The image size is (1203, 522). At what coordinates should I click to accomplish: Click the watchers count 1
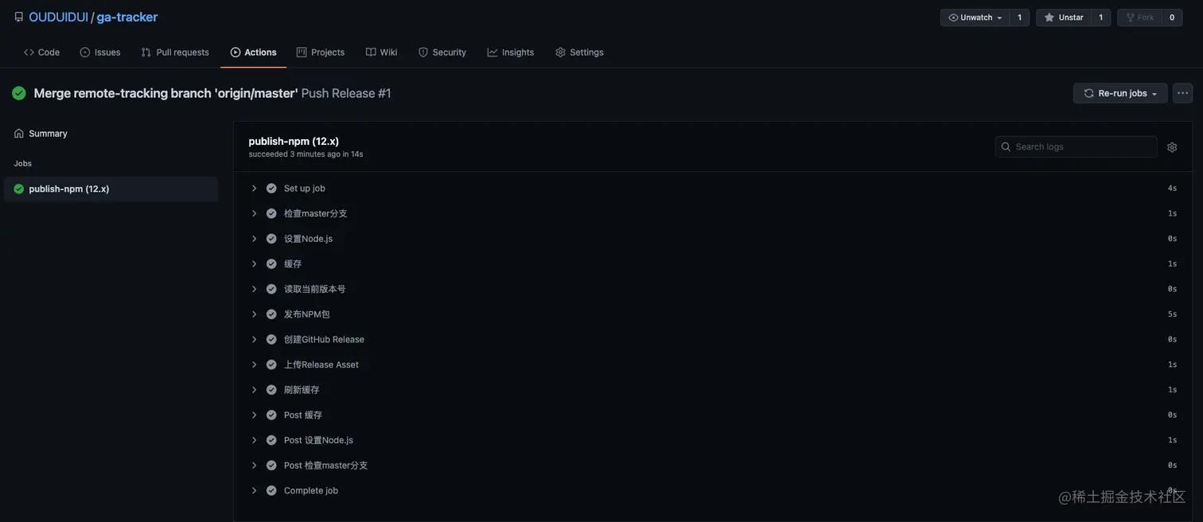(x=1020, y=18)
